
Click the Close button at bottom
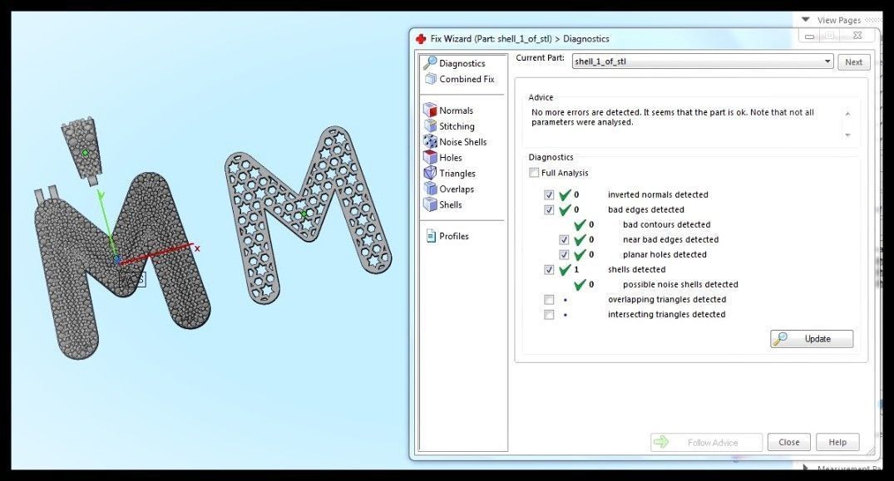point(788,442)
